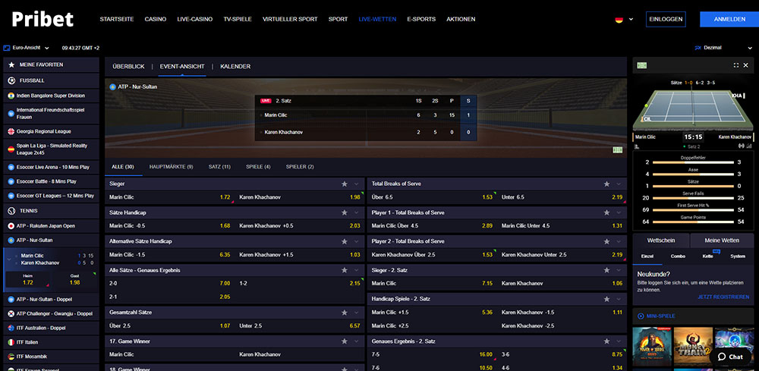This screenshot has height=371, width=759.
Task: Open the Dezimal odds format dropdown
Action: (717, 48)
